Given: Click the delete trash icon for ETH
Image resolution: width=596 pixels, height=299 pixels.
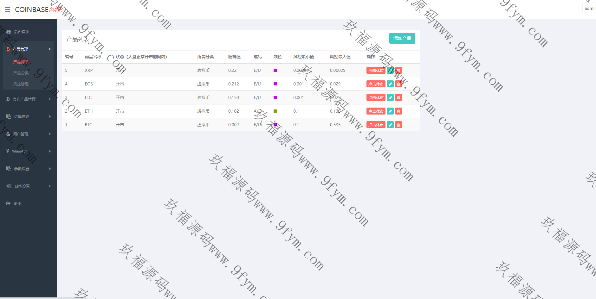Looking at the screenshot, I should (398, 111).
